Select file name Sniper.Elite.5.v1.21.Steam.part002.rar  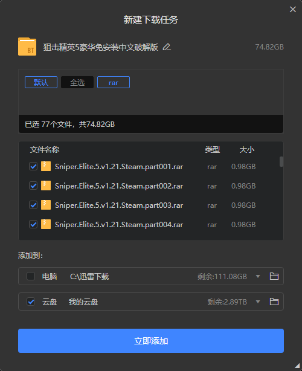119,186
